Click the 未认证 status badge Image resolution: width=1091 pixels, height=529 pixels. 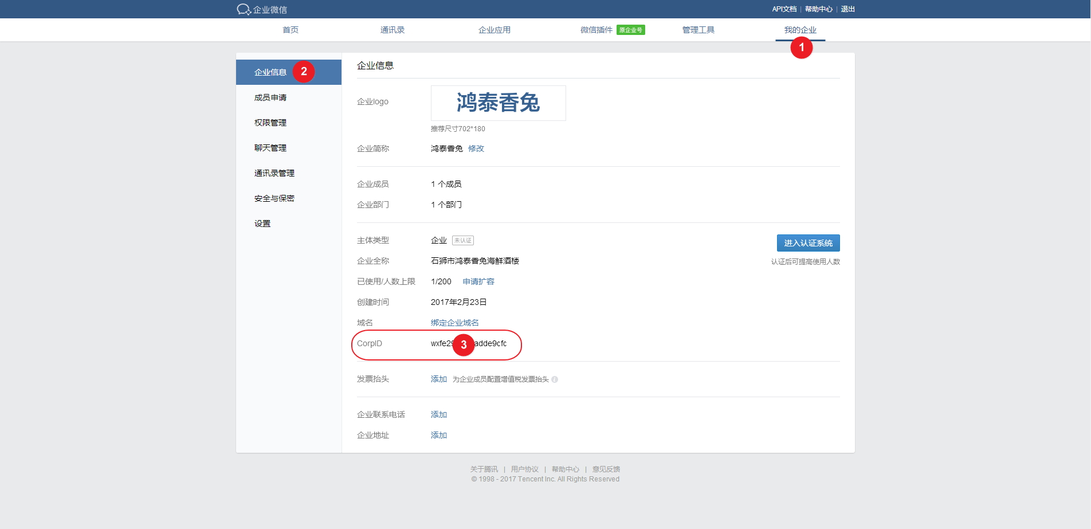[463, 241]
